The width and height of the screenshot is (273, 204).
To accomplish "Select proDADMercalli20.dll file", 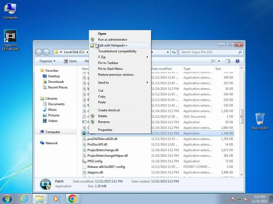I will tap(102, 139).
